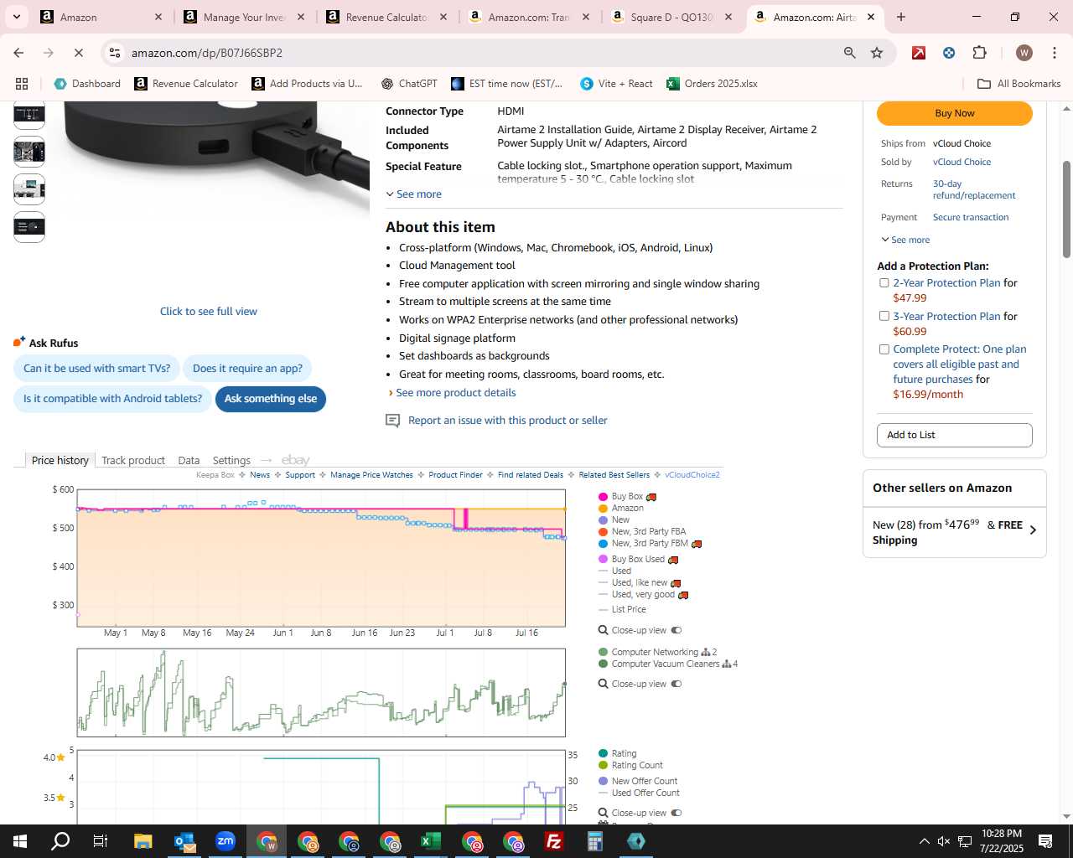The height and width of the screenshot is (858, 1073).
Task: Open 30-day refund/replacement returns link
Action: tap(974, 189)
